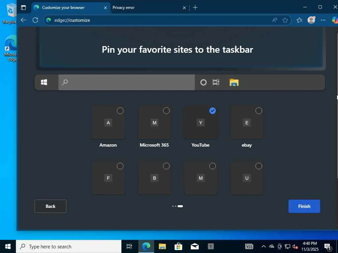Select the checkbox on the F tile

[120, 166]
